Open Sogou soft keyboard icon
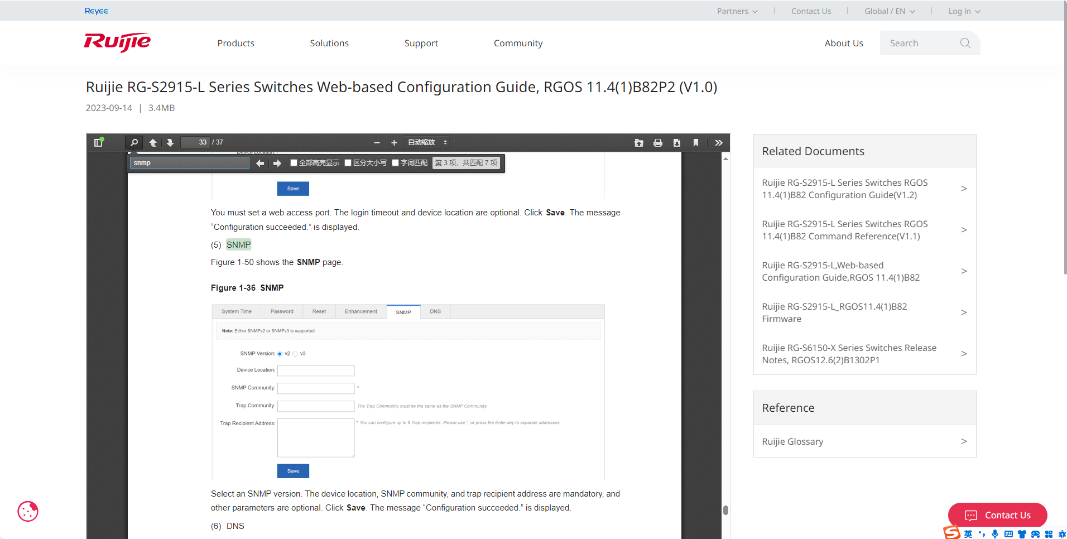 point(1008,534)
